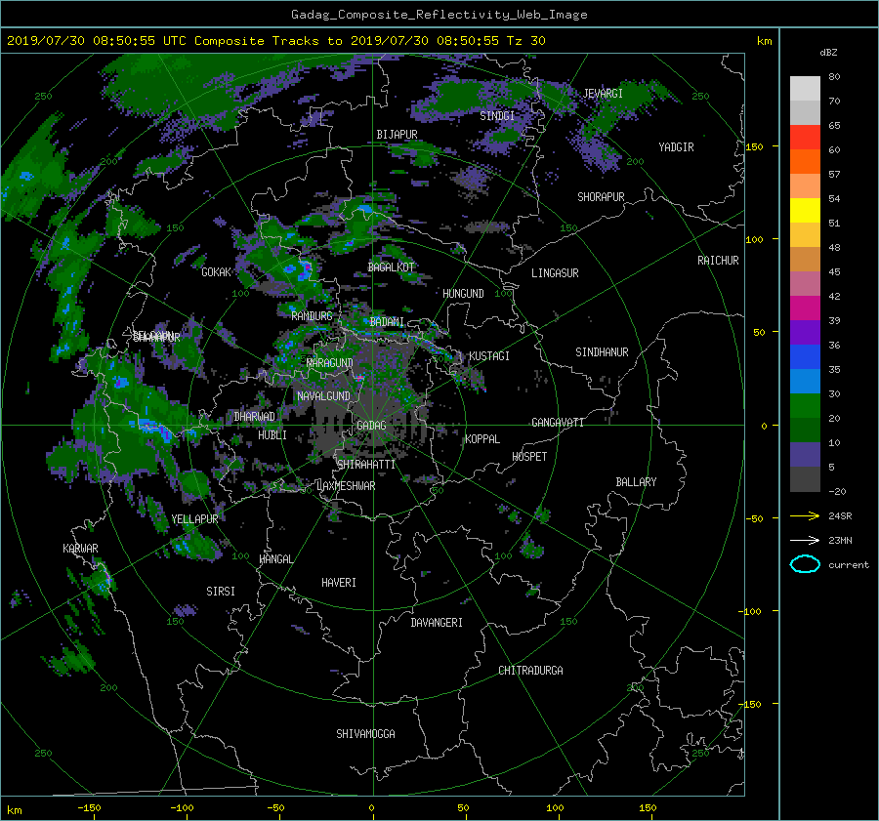Viewport: 879px width, 821px height.
Task: Click the 'current' legend label
Action: click(x=849, y=565)
